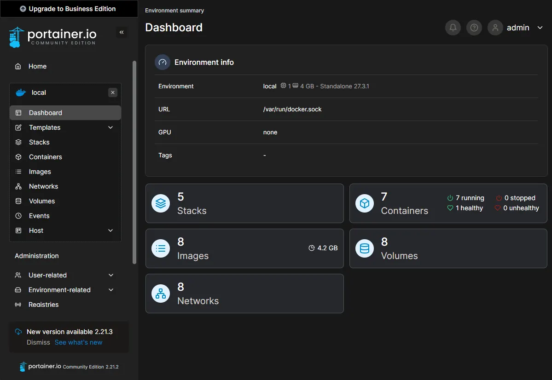Open Events from the sidebar
The image size is (552, 380).
[39, 216]
